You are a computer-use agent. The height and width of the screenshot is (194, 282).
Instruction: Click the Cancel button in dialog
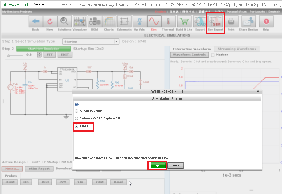pos(175,166)
